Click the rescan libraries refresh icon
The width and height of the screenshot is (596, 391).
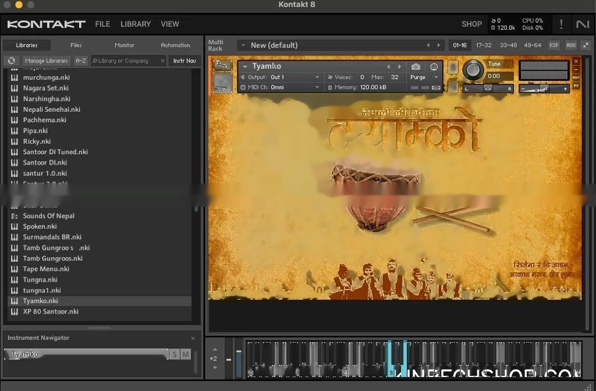coord(11,61)
